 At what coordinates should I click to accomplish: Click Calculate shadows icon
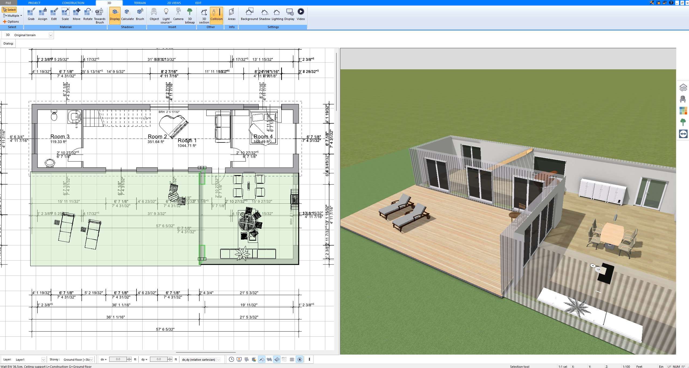pos(127,14)
